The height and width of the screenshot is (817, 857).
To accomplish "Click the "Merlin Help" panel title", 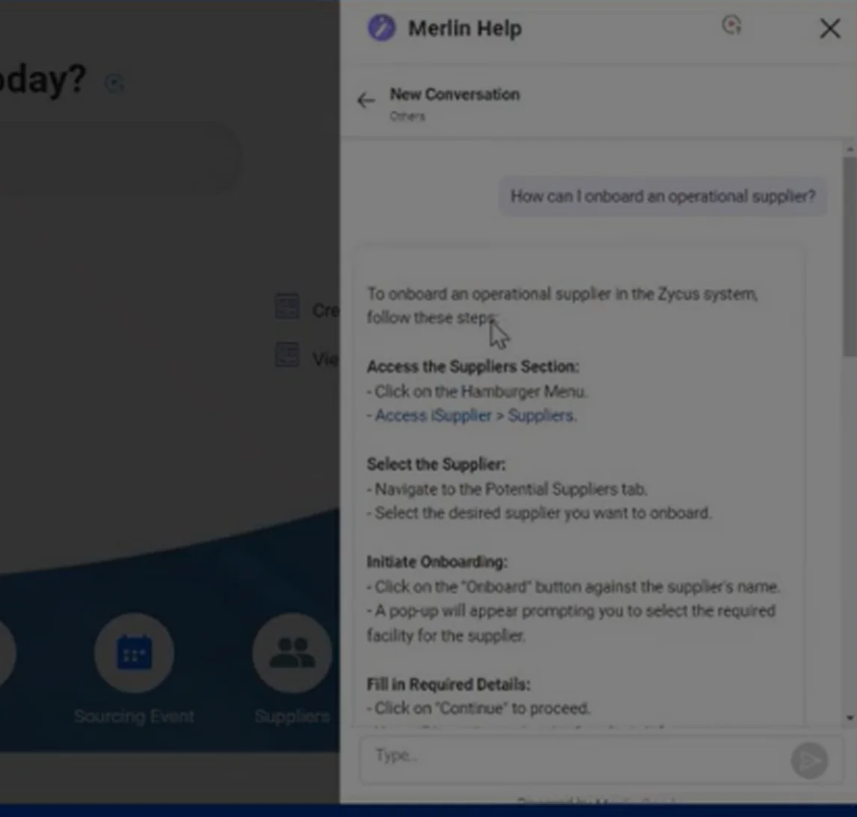I will click(465, 28).
